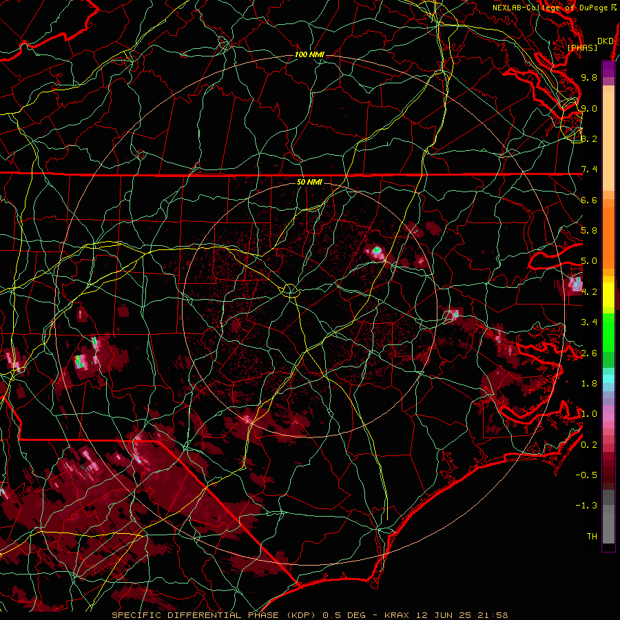Viewport: 620px width, 620px height.
Task: Click the 5.8 value on the color scale
Action: click(x=589, y=231)
